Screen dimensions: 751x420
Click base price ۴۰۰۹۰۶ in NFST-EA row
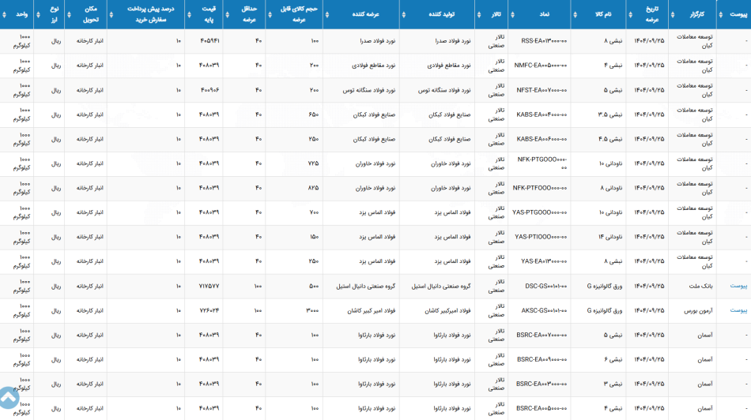click(x=209, y=90)
